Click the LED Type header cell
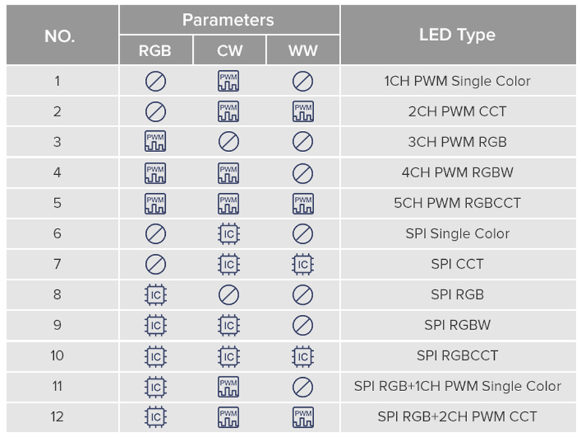 click(x=457, y=35)
